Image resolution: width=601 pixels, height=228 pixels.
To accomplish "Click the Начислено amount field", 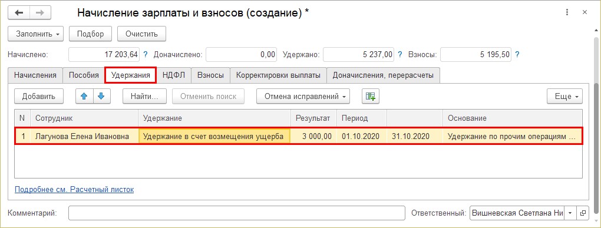I will pyautogui.click(x=104, y=54).
